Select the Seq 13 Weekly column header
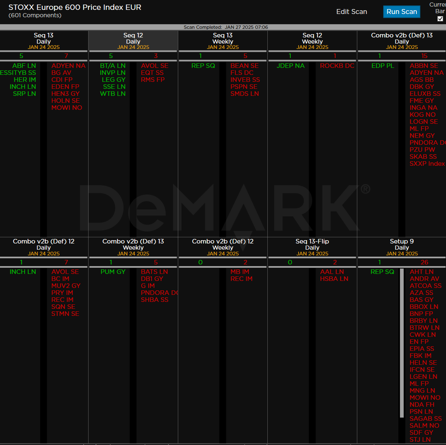 click(x=223, y=41)
